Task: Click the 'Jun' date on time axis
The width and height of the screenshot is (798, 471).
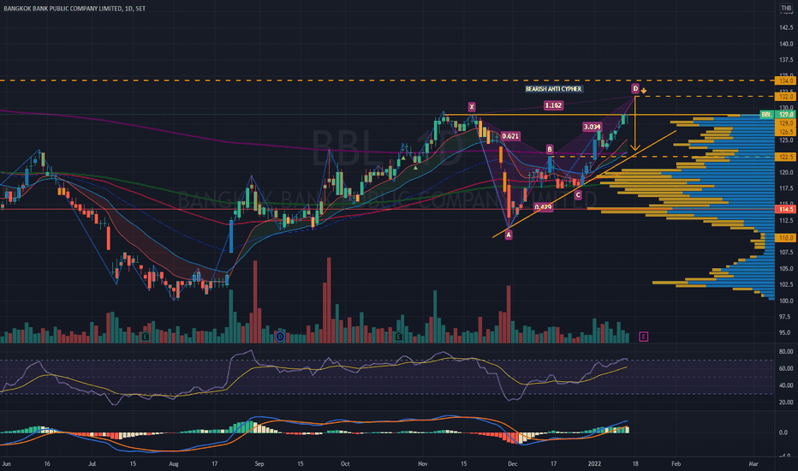Action: coord(7,464)
